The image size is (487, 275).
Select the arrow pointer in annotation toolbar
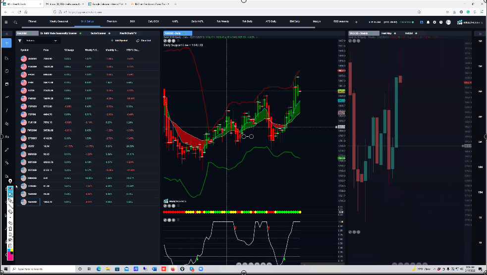pyautogui.click(x=10, y=195)
